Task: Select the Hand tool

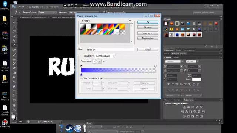Action: (x=14, y=105)
